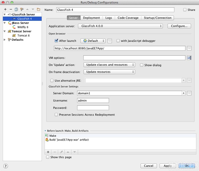Switch to the Server tab
Image resolution: width=199 pixels, height=171 pixels.
click(x=74, y=18)
